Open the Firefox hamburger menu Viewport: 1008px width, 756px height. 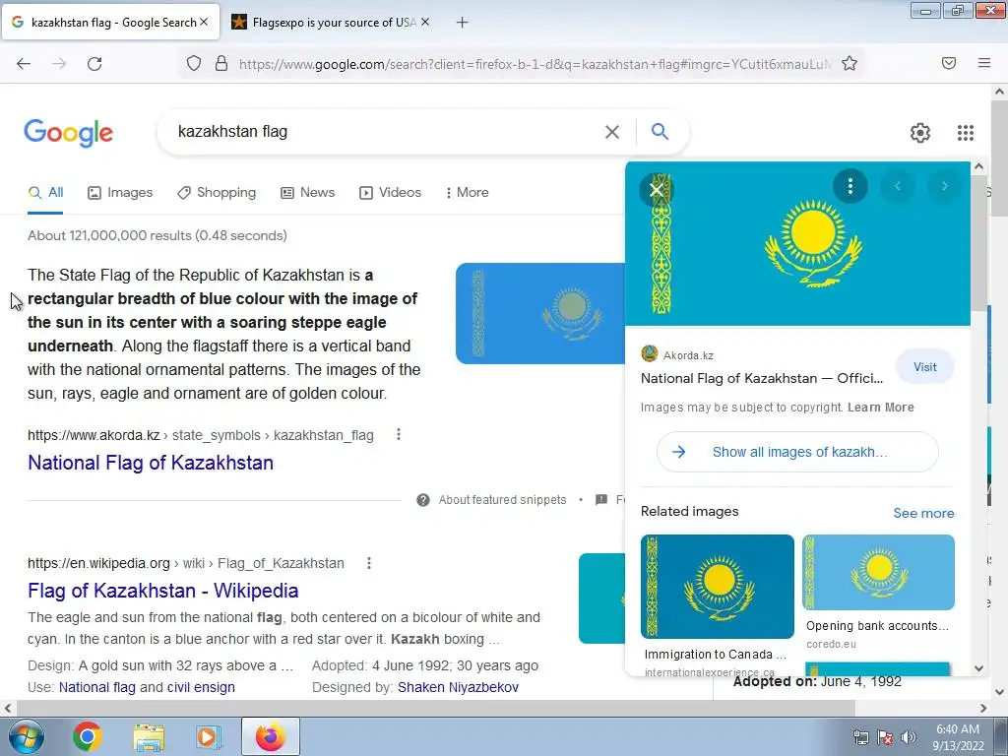[x=983, y=63]
